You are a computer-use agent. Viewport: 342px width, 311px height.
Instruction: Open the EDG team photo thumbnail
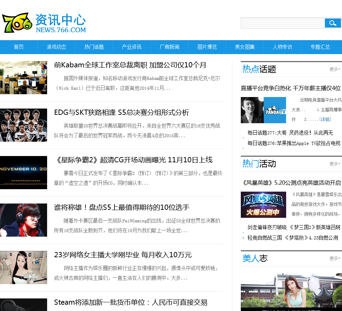pos(23,125)
